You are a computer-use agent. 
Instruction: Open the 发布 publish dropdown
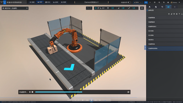(x=138, y=2)
